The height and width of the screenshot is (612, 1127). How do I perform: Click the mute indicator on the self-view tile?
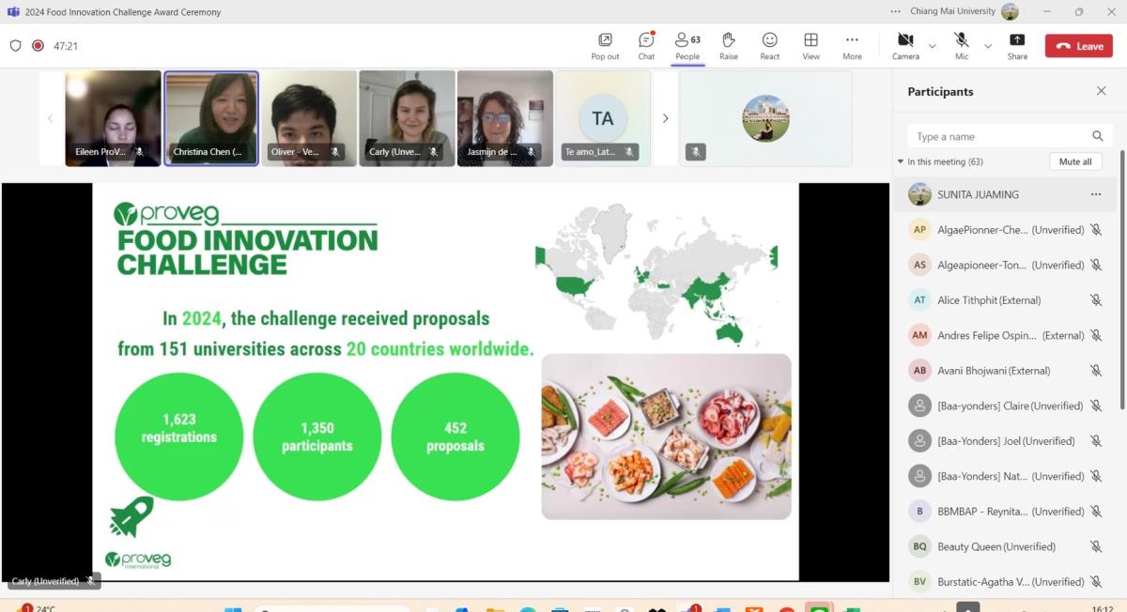pyautogui.click(x=695, y=150)
